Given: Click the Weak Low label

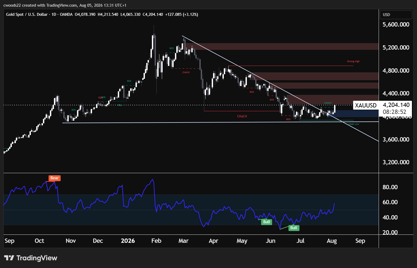Looking at the screenshot, I should tap(354, 124).
